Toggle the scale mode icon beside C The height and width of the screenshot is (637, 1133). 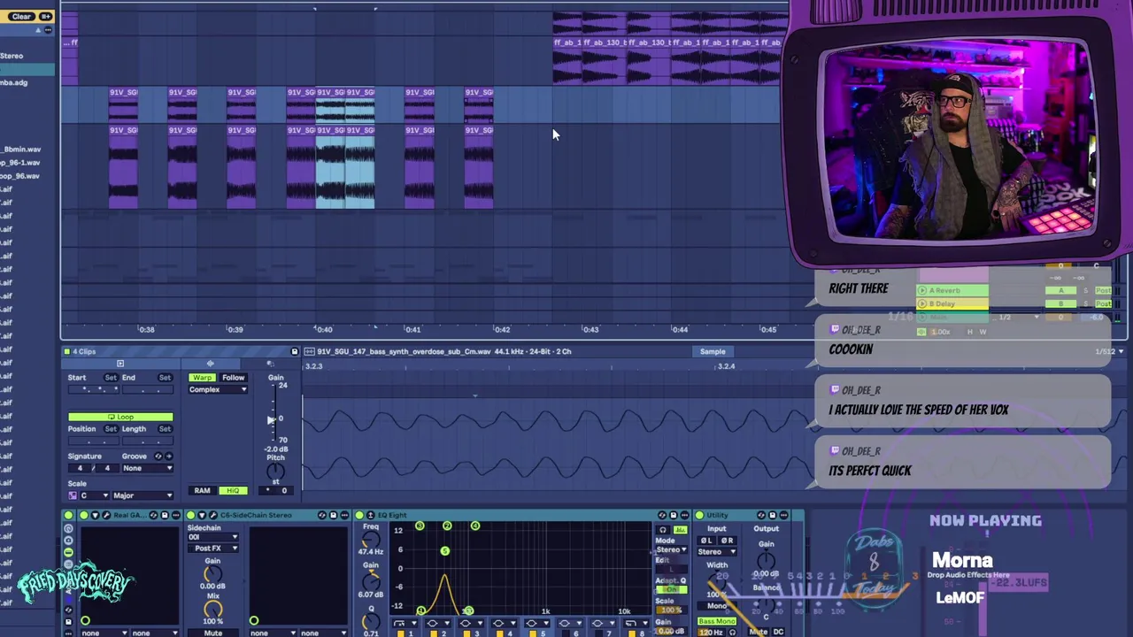(x=73, y=495)
